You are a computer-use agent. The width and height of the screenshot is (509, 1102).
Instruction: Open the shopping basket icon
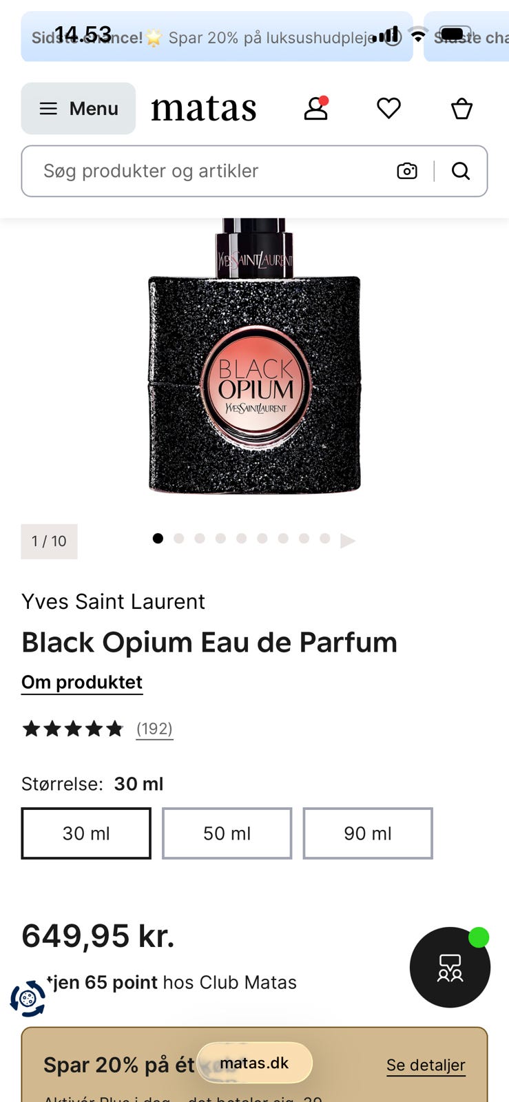[461, 108]
